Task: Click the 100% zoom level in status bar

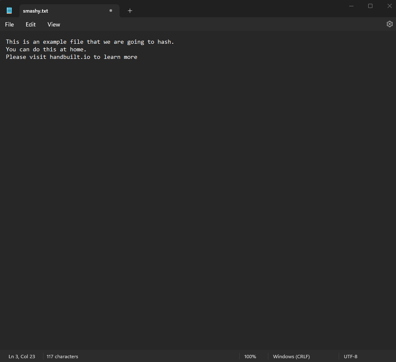Action: [250, 357]
